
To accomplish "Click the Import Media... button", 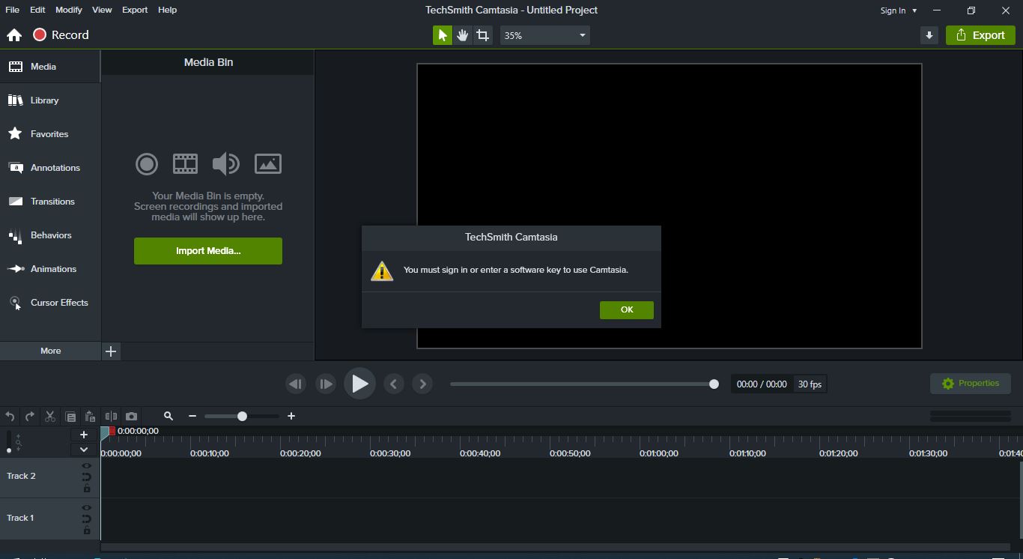I will pyautogui.click(x=208, y=251).
